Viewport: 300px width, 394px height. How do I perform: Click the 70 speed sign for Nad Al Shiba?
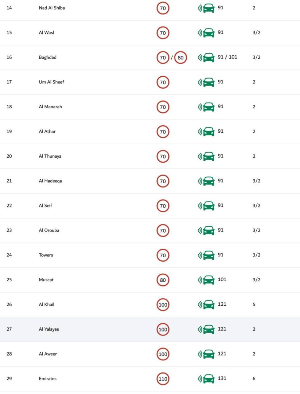pyautogui.click(x=163, y=8)
